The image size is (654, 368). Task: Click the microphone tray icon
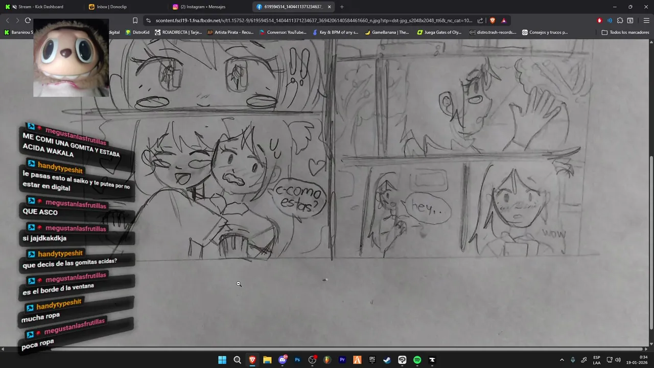point(573,360)
